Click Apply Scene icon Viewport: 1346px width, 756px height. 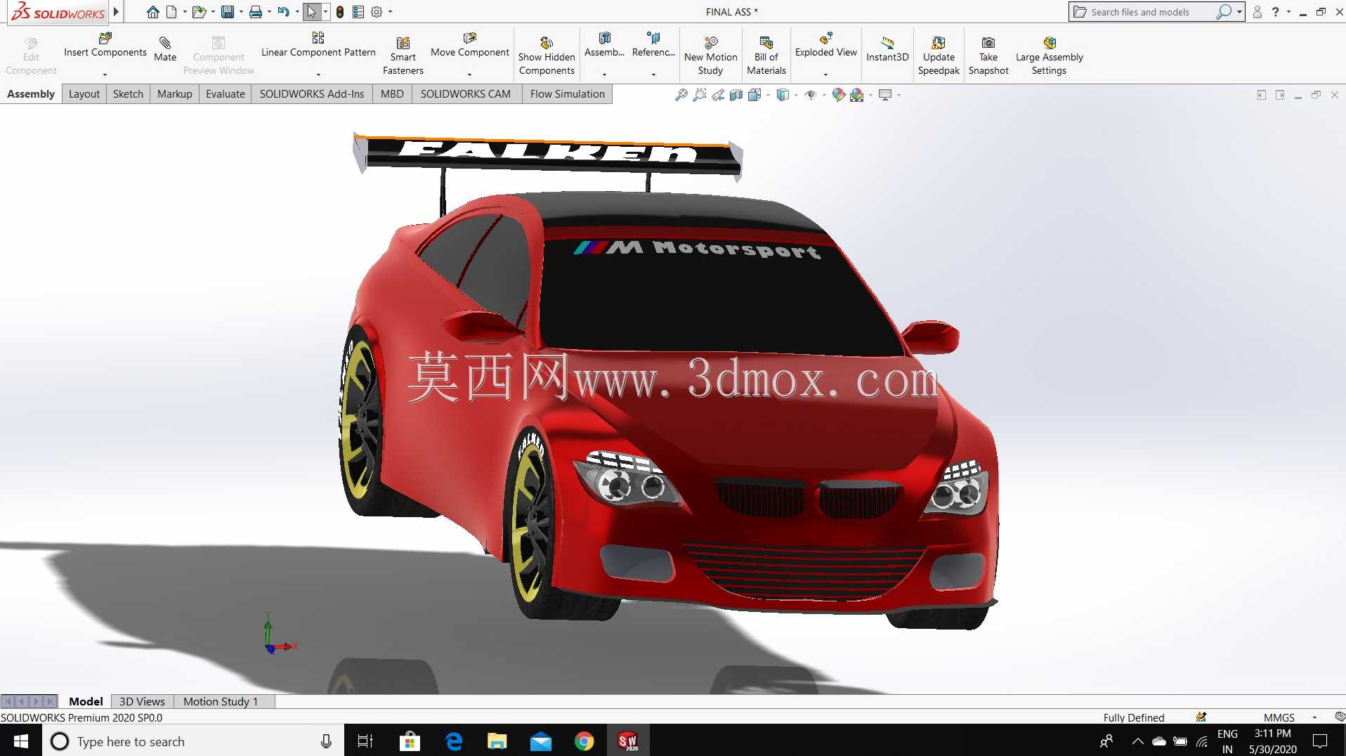tap(857, 95)
